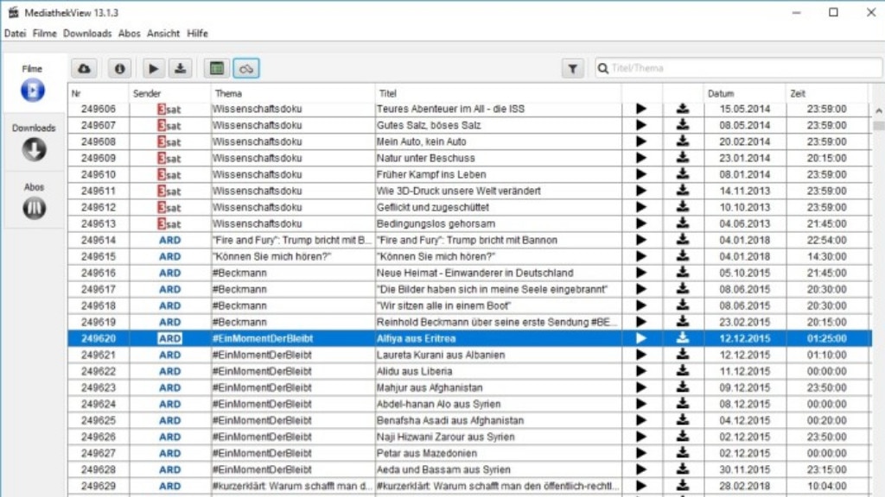Play 'Benafsha Asadi aus Afghanistan'
Screen dimensions: 885x497
pos(641,420)
